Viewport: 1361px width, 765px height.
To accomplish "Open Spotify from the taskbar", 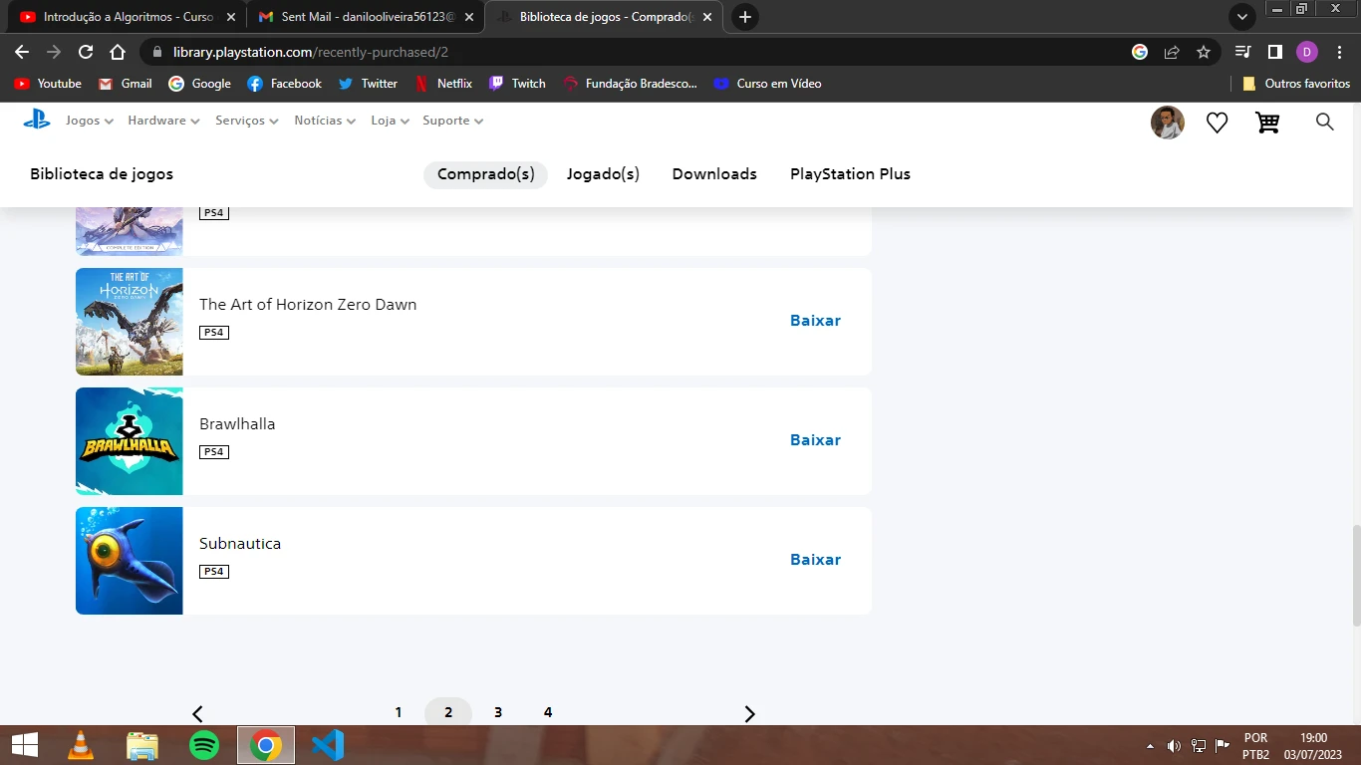I will tap(204, 745).
